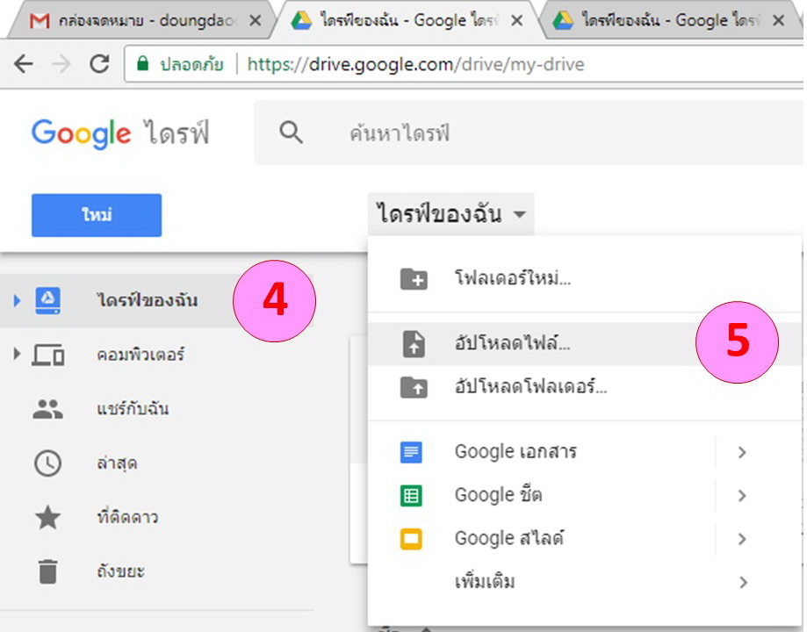Click the new folder icon in menu
807x632 pixels.
[x=414, y=279]
